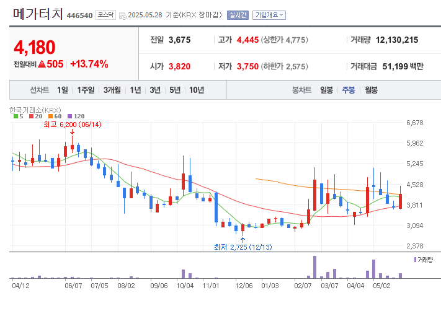Image resolution: width=441 pixels, height=311 pixels.
Task: Click the 최저 2,725 (12/13) chart marker
Action: 243,247
